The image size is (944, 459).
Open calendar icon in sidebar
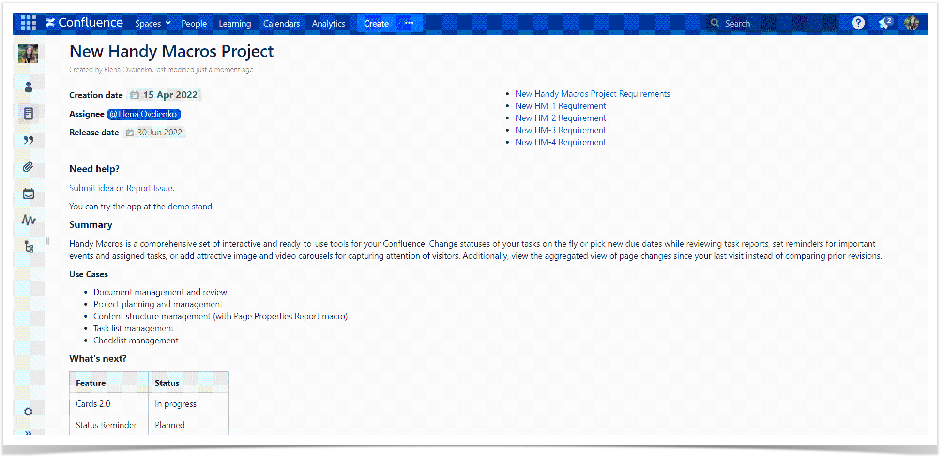29,194
